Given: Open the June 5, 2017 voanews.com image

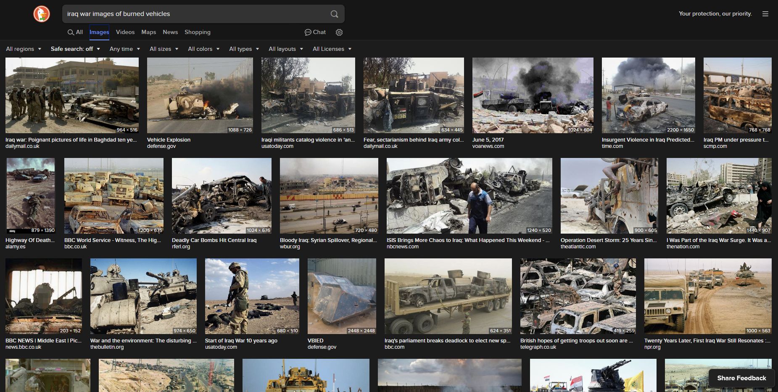Looking at the screenshot, I should (533, 95).
